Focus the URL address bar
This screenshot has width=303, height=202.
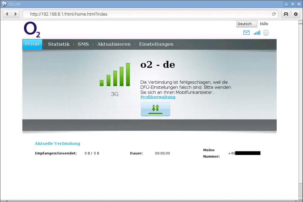(150, 14)
